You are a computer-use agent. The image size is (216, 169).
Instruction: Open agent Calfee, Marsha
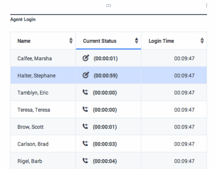click(x=35, y=58)
